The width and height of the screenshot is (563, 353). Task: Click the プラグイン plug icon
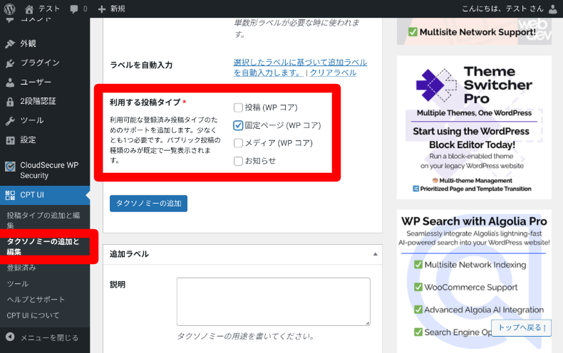[10, 63]
